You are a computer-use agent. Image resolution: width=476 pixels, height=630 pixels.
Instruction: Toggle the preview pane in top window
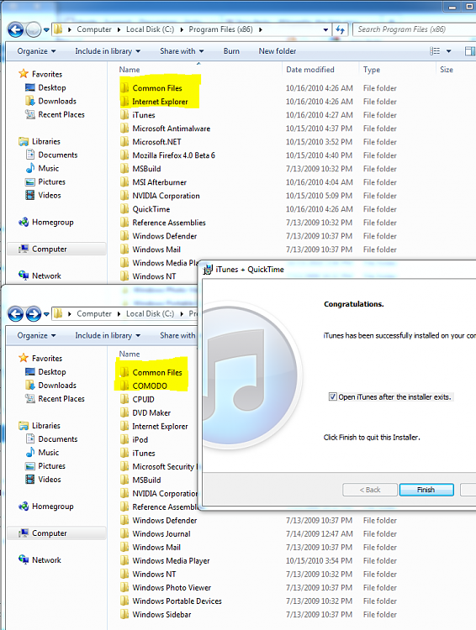pyautogui.click(x=469, y=51)
